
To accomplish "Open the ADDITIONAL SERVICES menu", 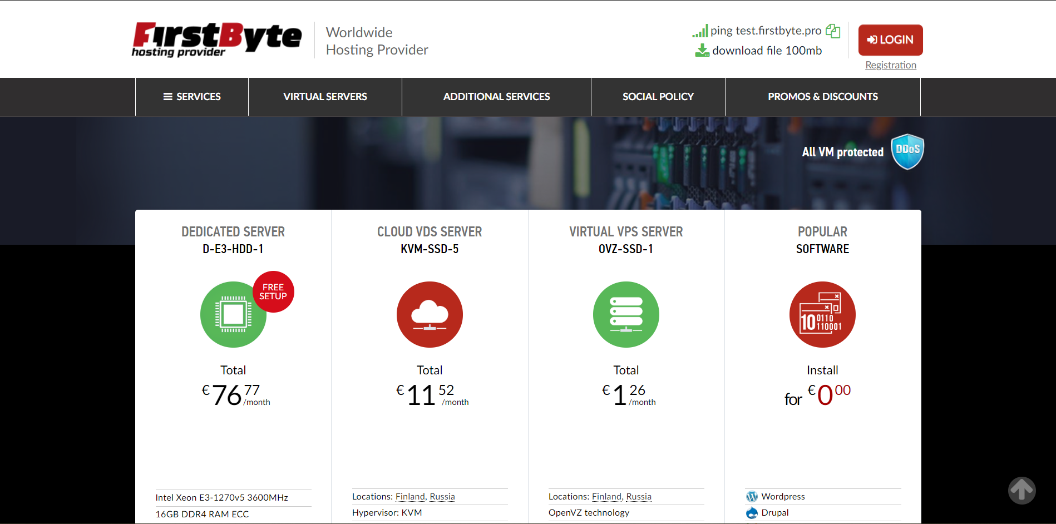I will [496, 97].
